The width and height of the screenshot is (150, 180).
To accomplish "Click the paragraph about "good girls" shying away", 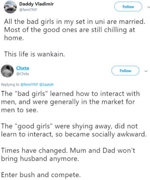I will 74,130.
